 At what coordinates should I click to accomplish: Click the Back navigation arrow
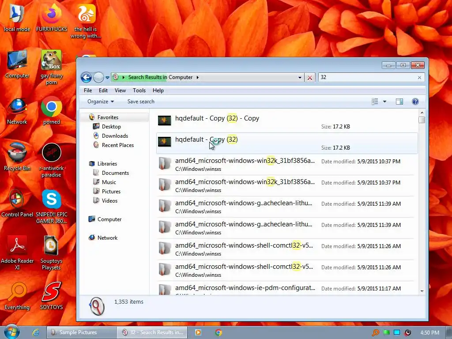(x=86, y=77)
